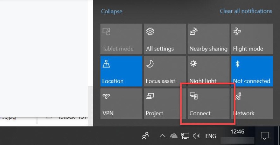280x145 pixels.
Task: Collapse the quick actions panel
Action: (112, 11)
